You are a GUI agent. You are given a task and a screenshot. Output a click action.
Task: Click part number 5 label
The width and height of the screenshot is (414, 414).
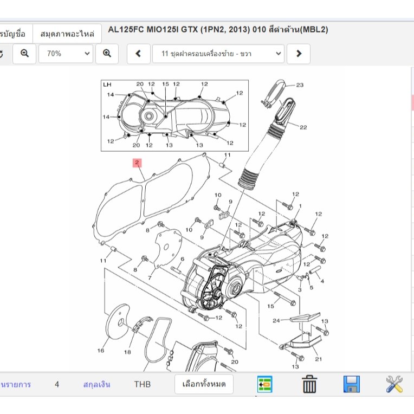(312, 288)
